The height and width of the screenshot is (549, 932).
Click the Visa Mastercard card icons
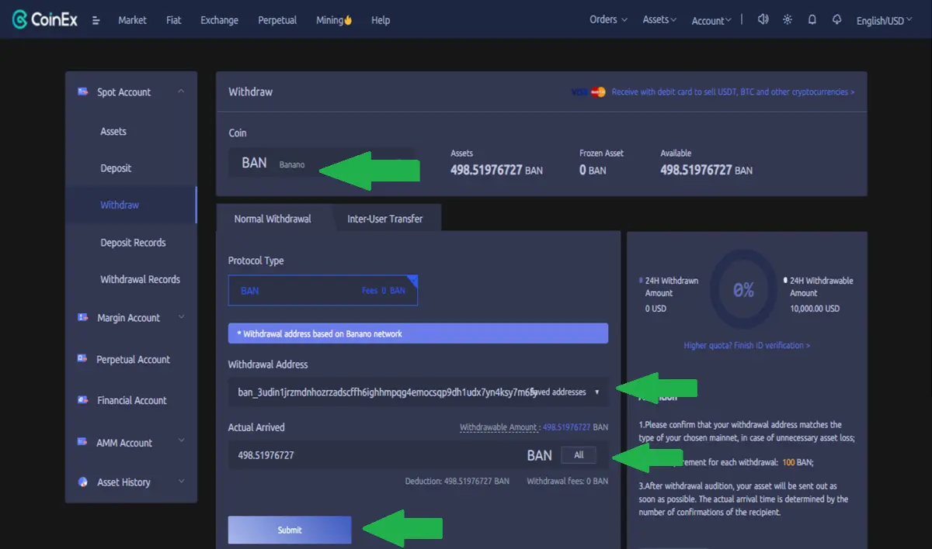589,91
